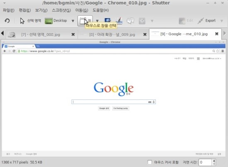
Task: Open the 이동(G) menu
Action: 82,10
